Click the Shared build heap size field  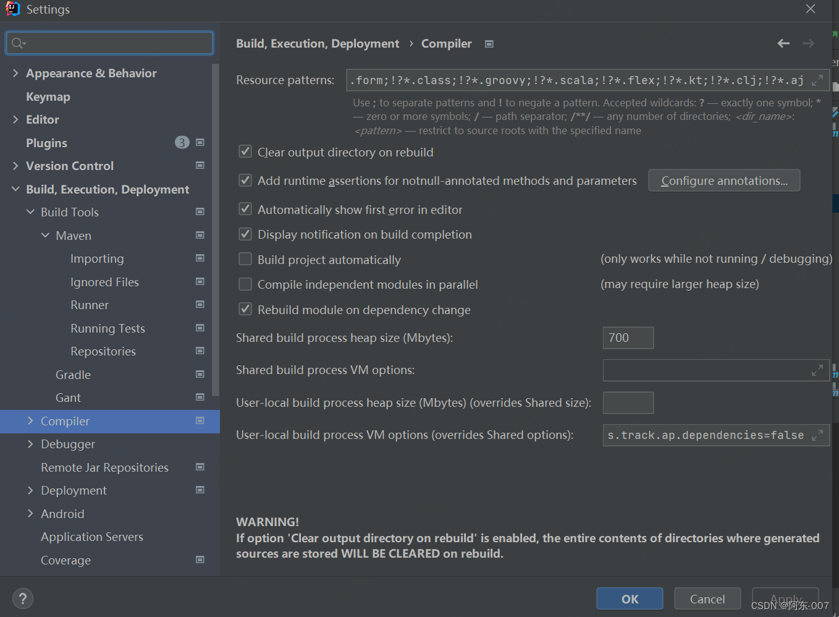628,338
